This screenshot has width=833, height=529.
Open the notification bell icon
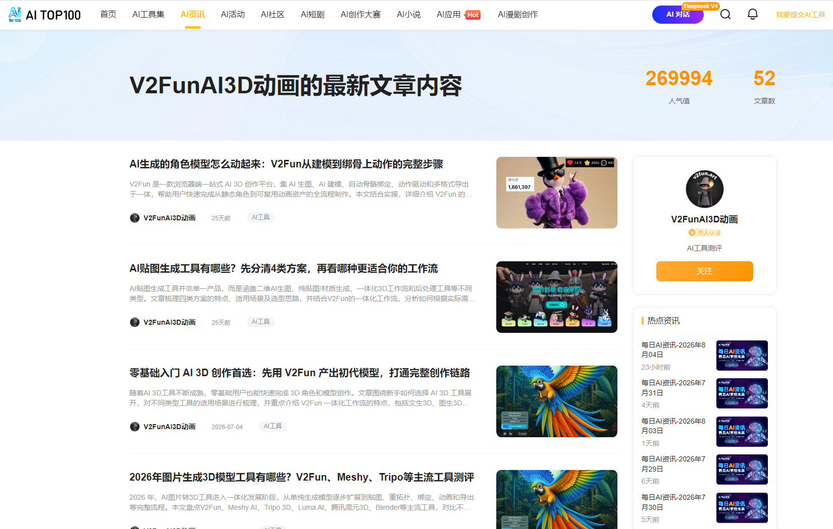[752, 14]
